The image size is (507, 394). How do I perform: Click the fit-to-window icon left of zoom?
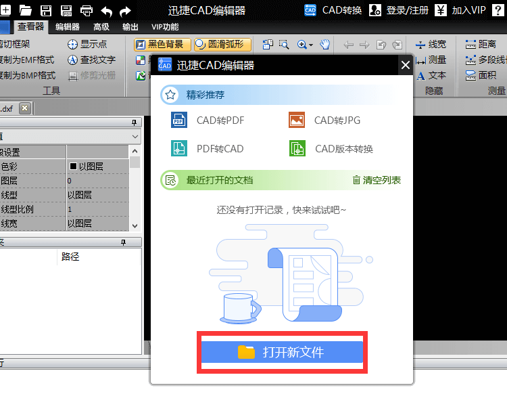[x=268, y=45]
